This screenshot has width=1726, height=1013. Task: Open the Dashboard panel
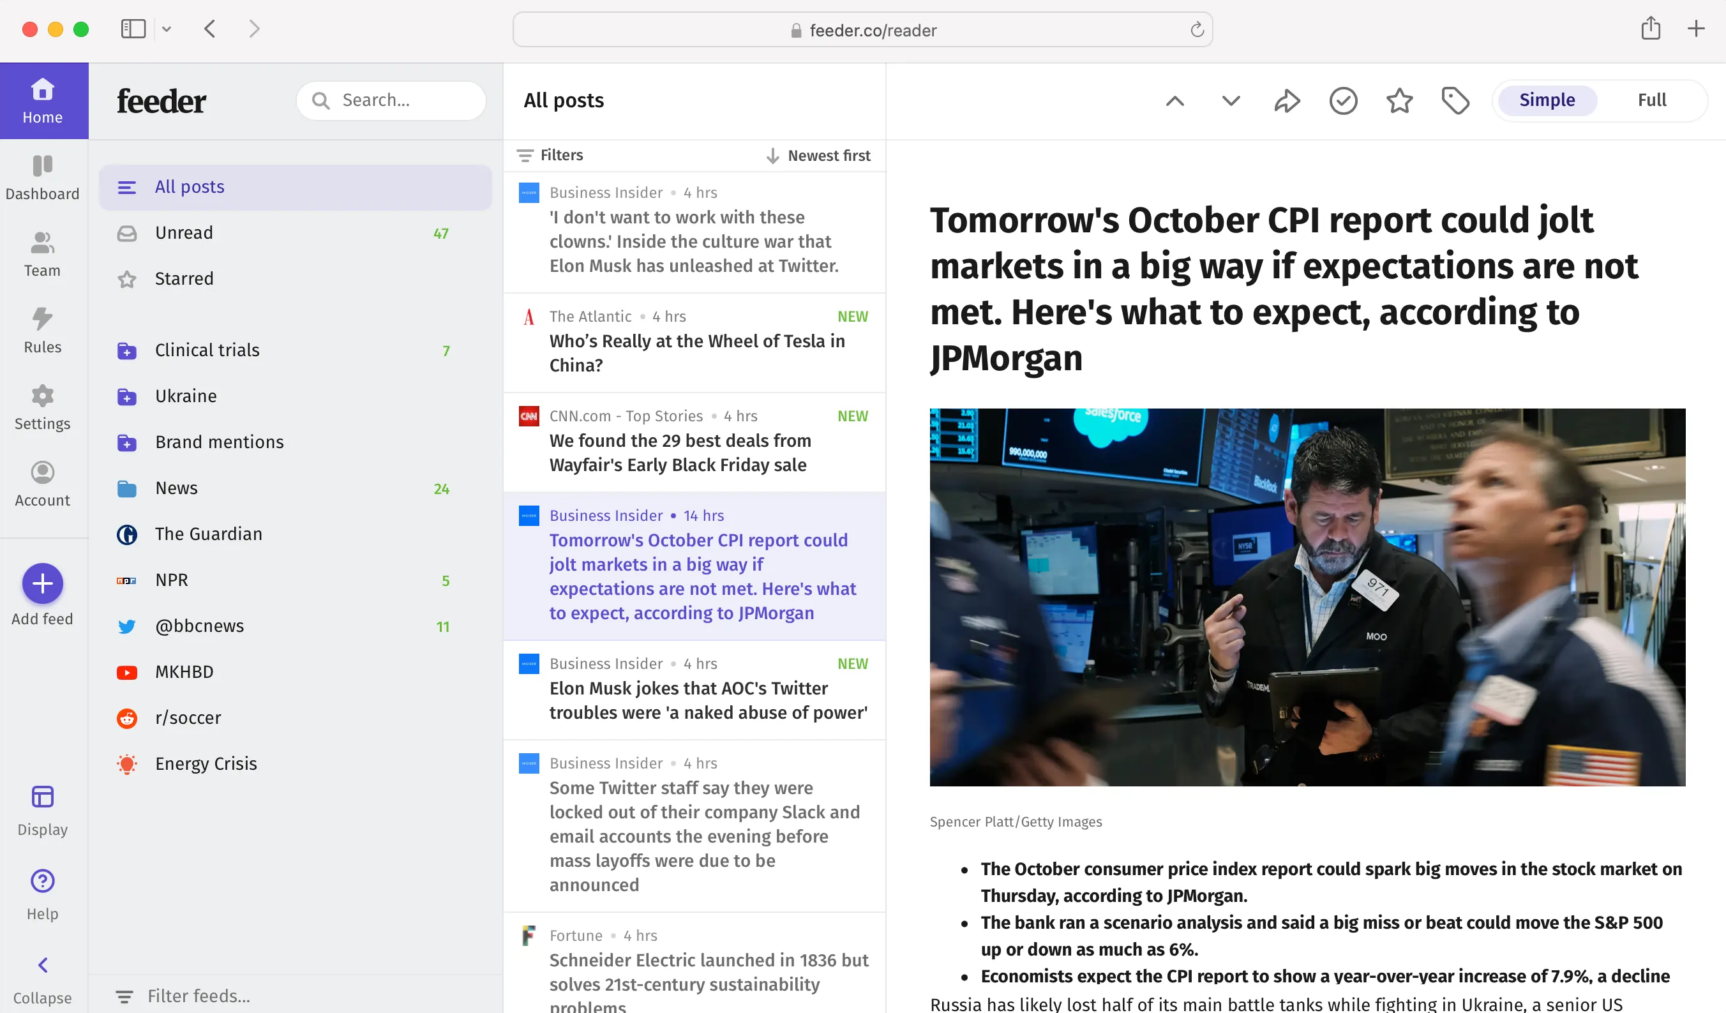coord(43,177)
